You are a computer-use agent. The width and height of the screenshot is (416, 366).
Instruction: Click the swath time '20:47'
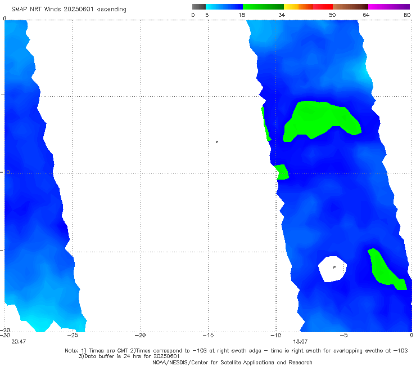coord(19,342)
